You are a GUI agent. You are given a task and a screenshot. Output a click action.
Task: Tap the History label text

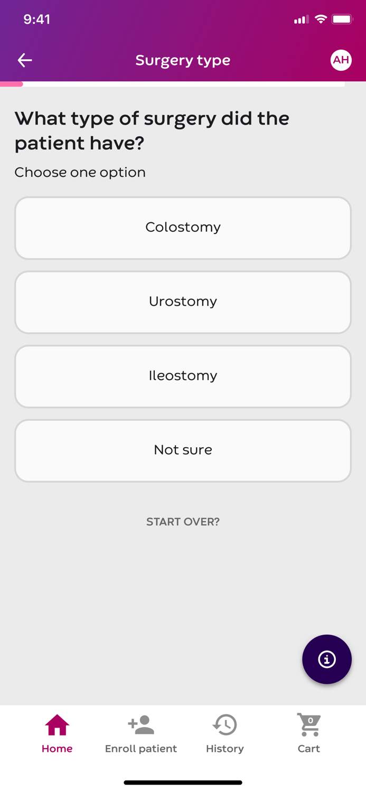224,749
